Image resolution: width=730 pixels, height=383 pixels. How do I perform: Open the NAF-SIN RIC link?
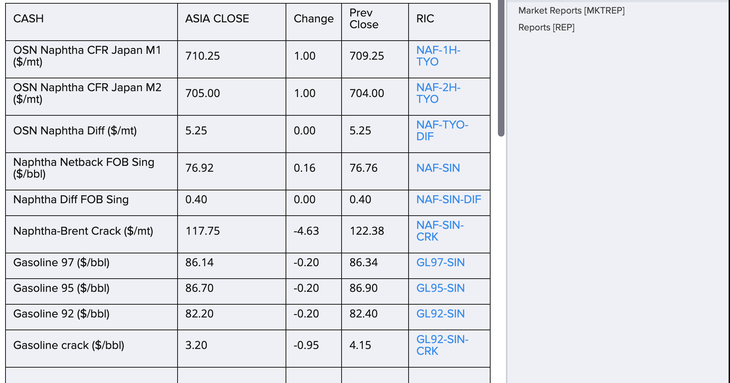click(x=438, y=168)
